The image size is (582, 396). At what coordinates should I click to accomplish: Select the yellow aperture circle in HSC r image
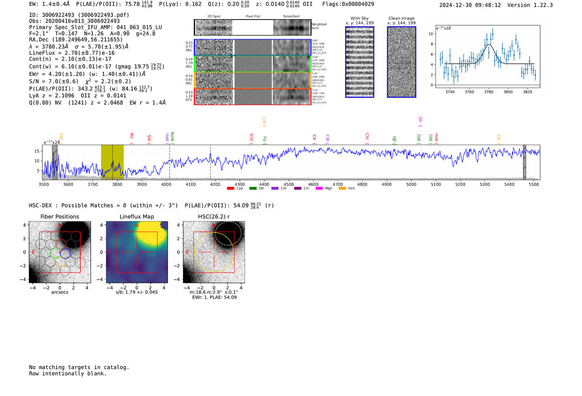pos(214,252)
